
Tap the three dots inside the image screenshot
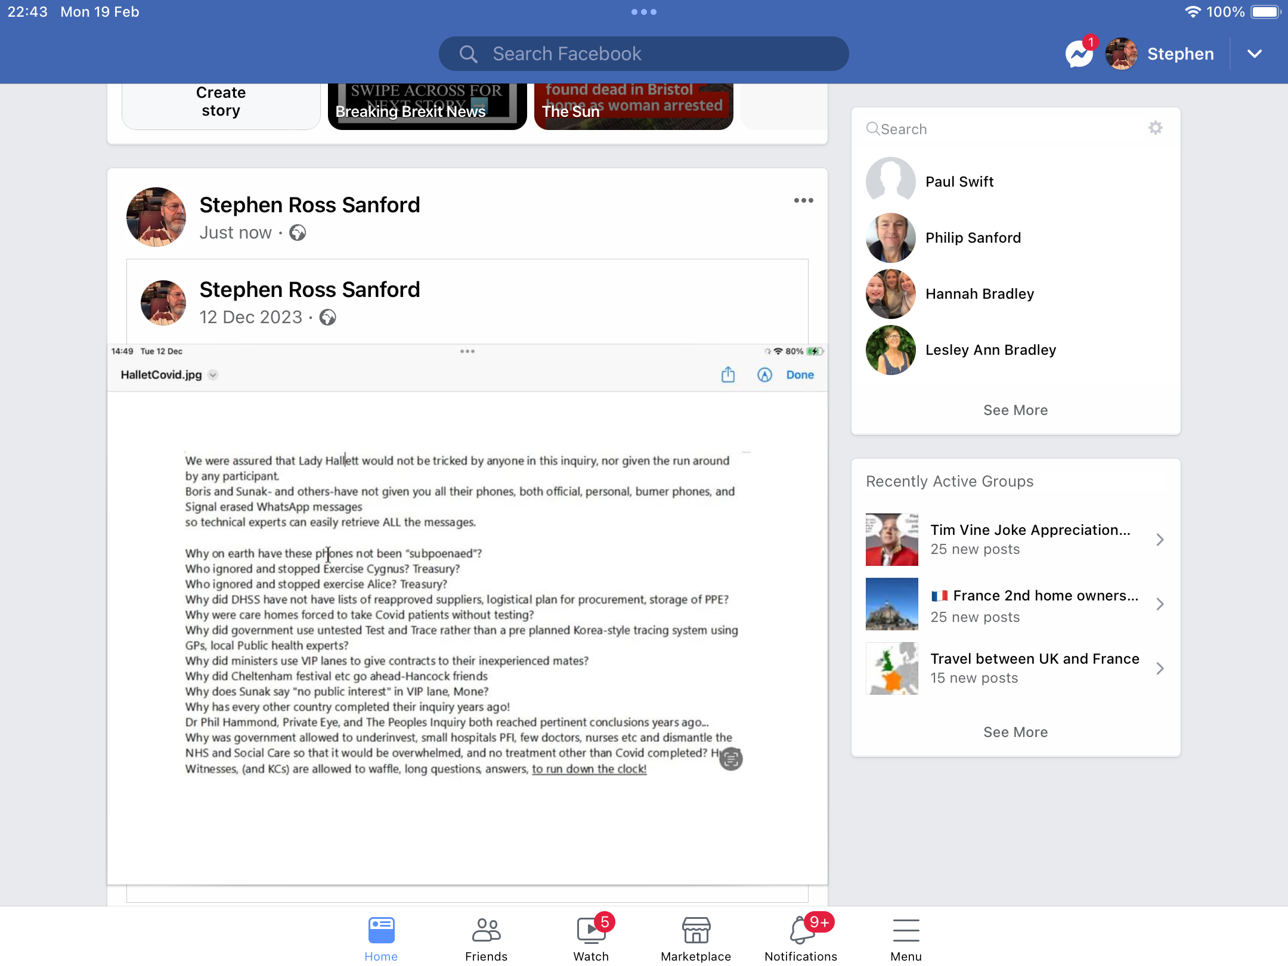click(x=467, y=351)
